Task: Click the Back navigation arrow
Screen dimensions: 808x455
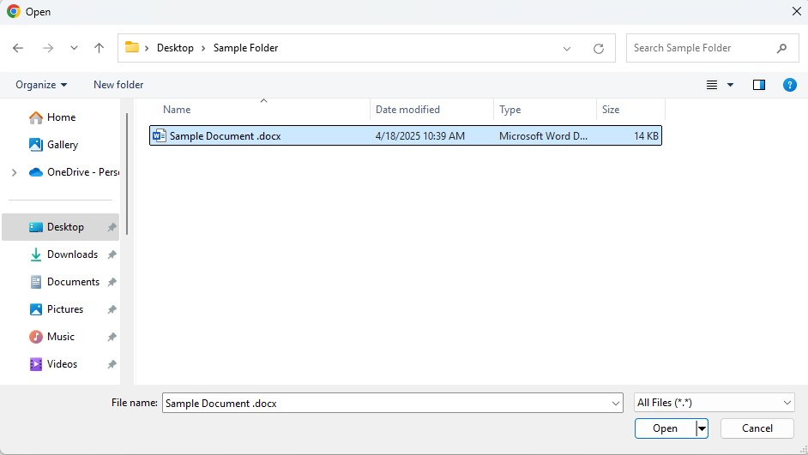Action: tap(18, 49)
